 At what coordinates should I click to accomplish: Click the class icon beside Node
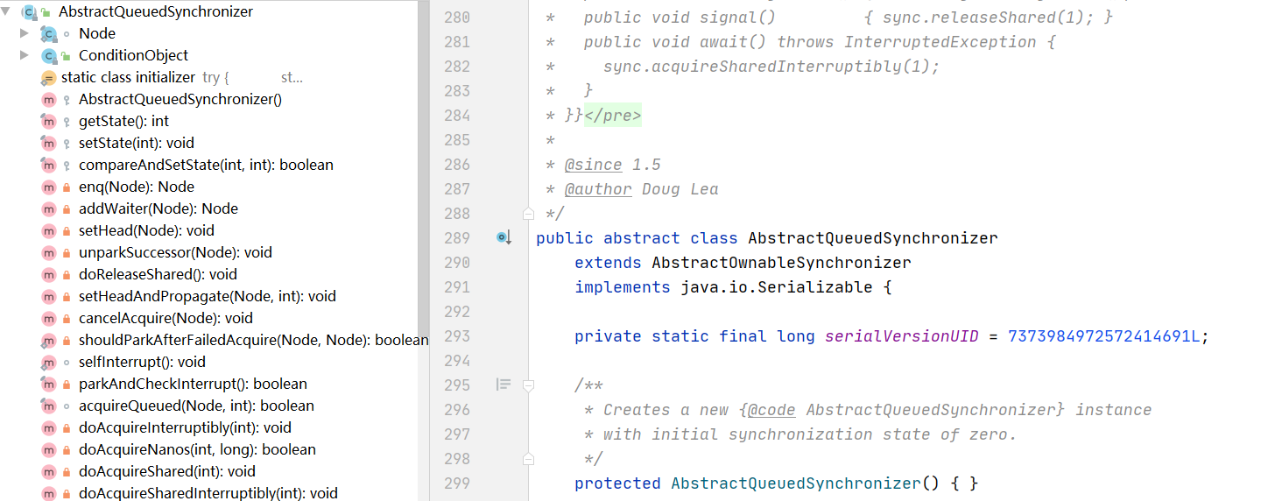(49, 33)
